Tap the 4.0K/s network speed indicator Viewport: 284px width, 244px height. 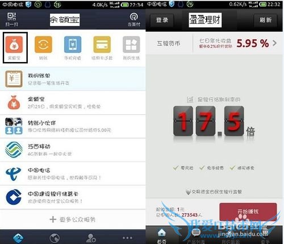coord(100,5)
